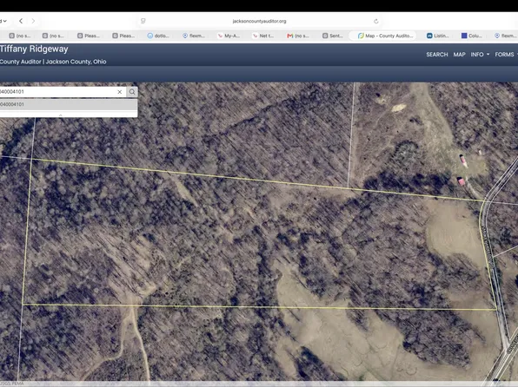The width and height of the screenshot is (518, 387).
Task: Reload the page with the refresh icon
Action: pyautogui.click(x=376, y=21)
